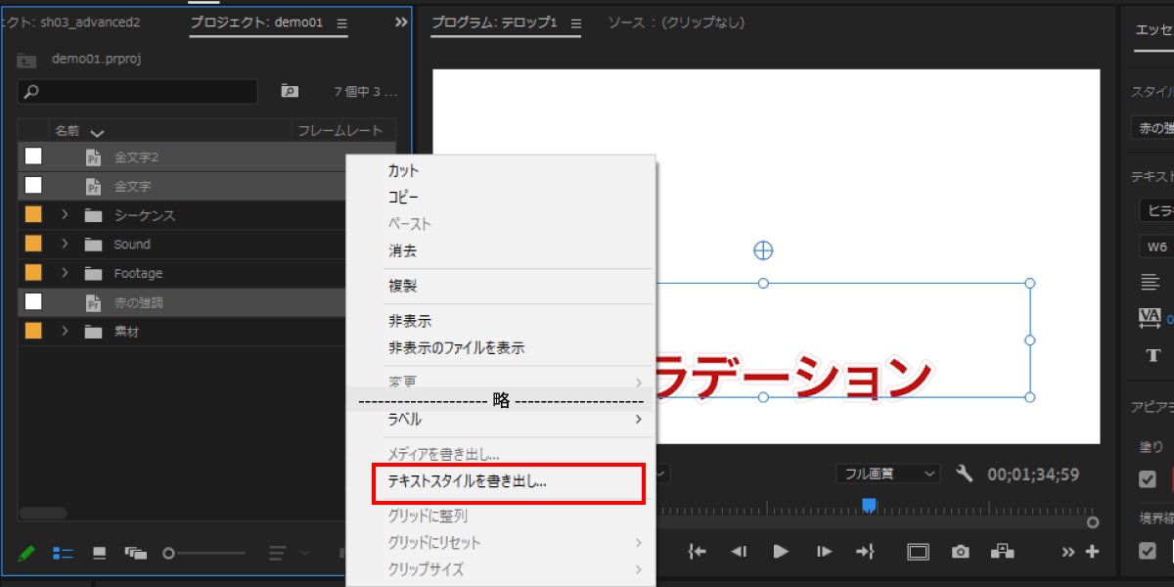
Task: Choose 消去 in the context menu
Action: (x=402, y=250)
